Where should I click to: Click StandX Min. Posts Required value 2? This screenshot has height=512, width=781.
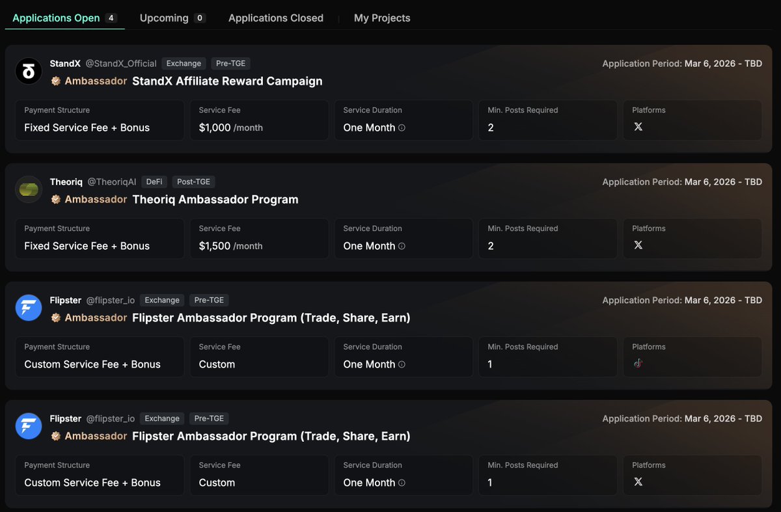coord(491,128)
